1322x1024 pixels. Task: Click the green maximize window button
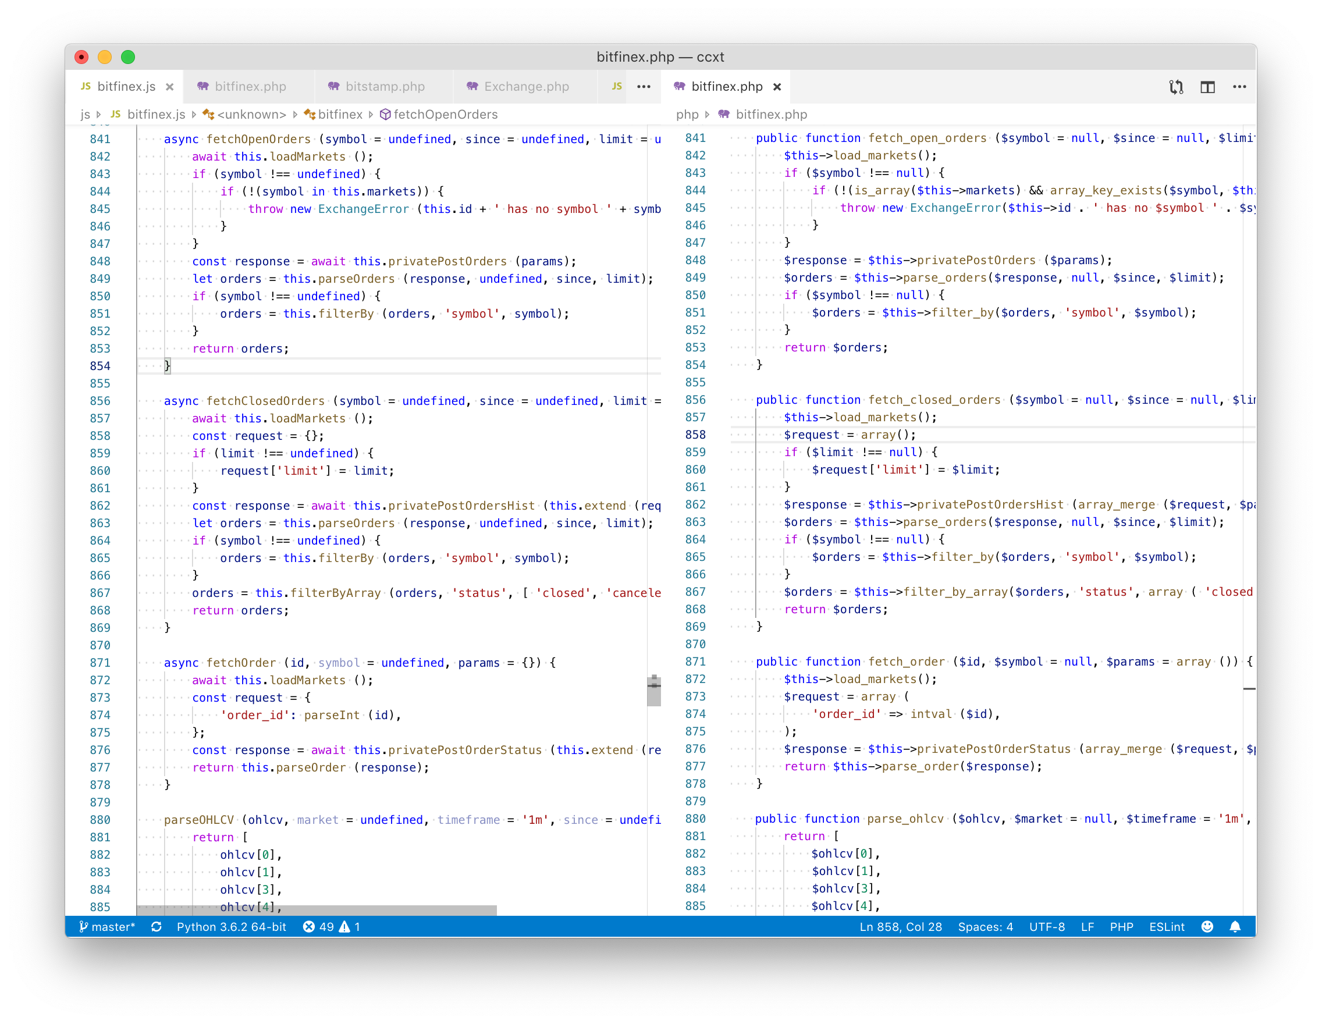tap(128, 57)
